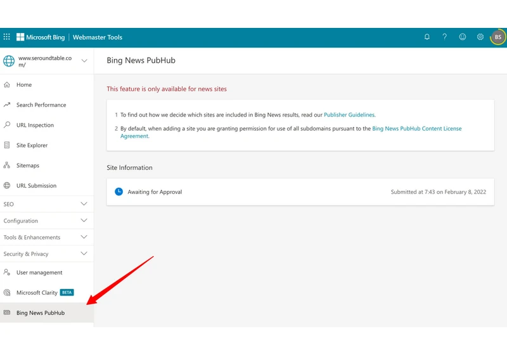Open URL Inspection page

coord(47,125)
